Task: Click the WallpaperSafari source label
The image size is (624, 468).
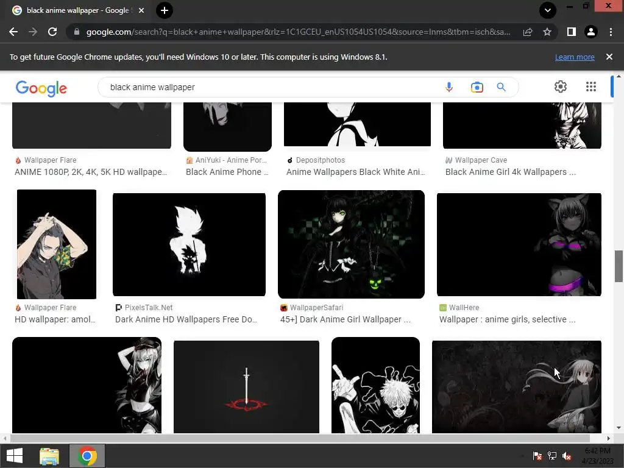Action: tap(316, 308)
